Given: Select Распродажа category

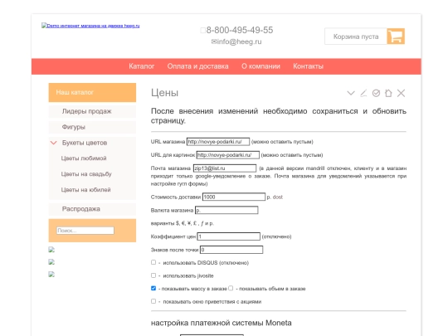Looking at the screenshot, I should pyautogui.click(x=92, y=209).
